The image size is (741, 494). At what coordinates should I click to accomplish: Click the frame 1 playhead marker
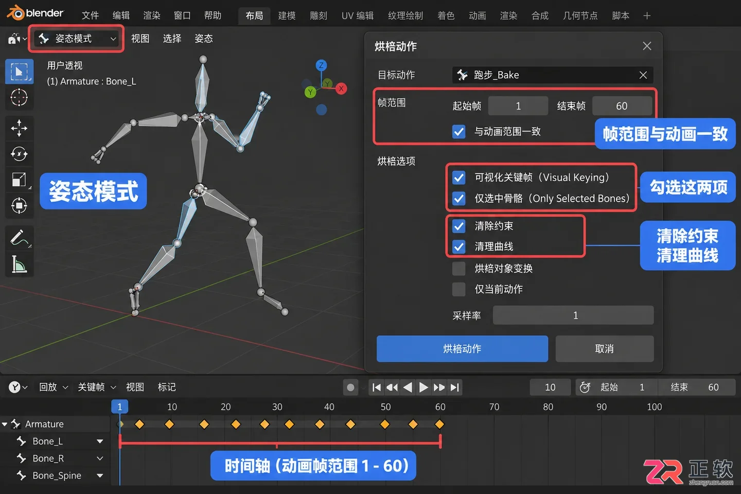(x=119, y=407)
